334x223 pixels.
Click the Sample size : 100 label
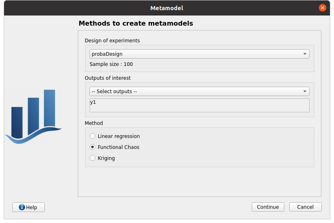(111, 64)
